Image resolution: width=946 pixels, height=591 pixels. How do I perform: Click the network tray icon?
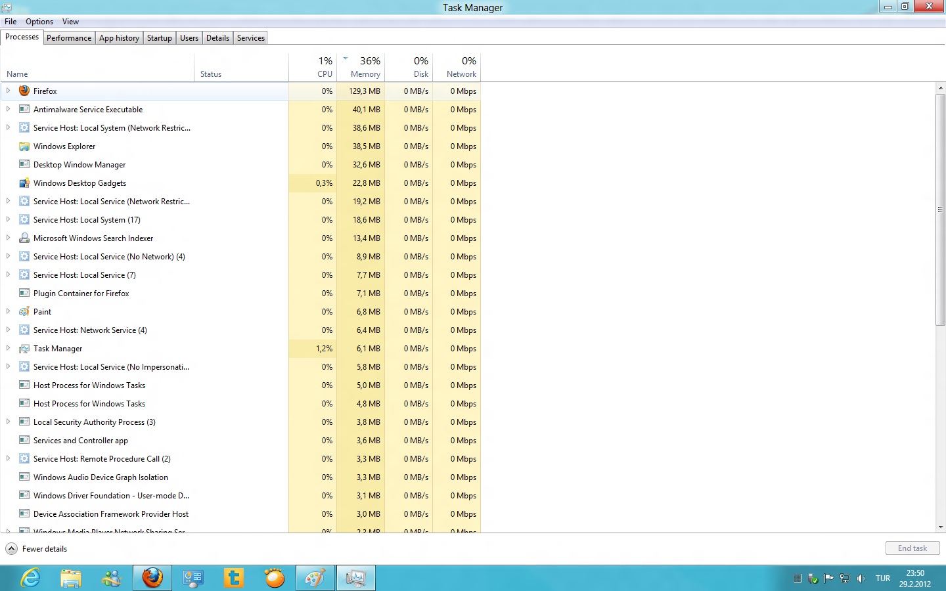(845, 579)
